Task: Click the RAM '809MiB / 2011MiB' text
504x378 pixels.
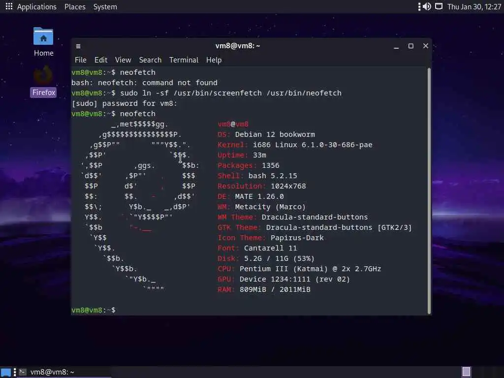Action: coord(275,289)
